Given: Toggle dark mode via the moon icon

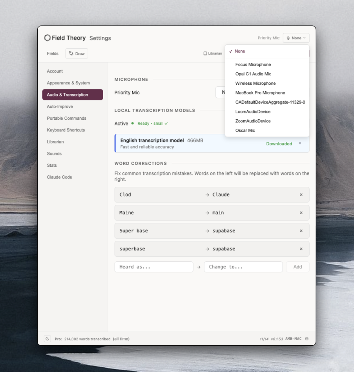Looking at the screenshot, I should pyautogui.click(x=47, y=339).
